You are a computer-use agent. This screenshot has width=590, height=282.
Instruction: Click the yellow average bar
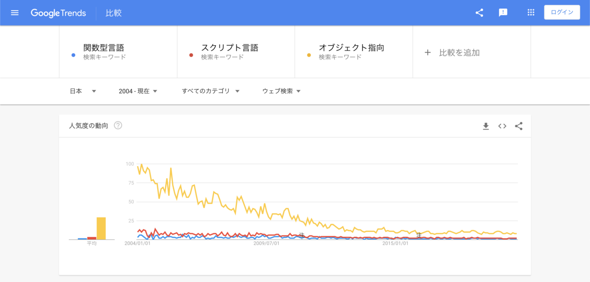coord(101,228)
